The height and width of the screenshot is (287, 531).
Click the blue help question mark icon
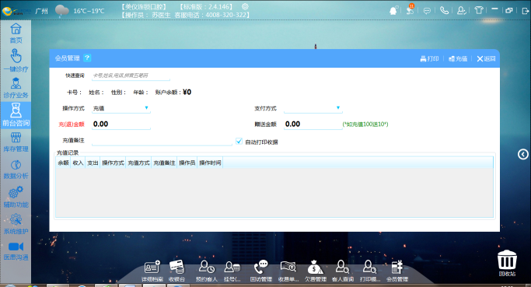click(87, 58)
